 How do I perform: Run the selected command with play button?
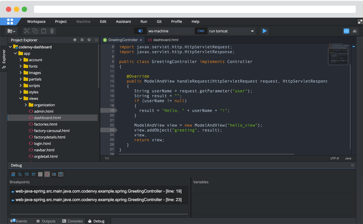click(x=264, y=31)
